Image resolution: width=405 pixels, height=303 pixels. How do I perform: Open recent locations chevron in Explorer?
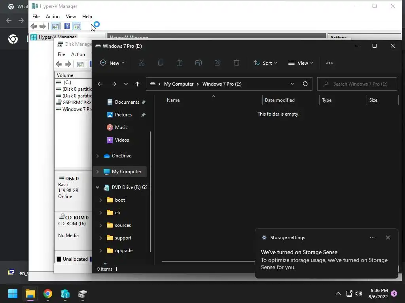[x=126, y=84]
